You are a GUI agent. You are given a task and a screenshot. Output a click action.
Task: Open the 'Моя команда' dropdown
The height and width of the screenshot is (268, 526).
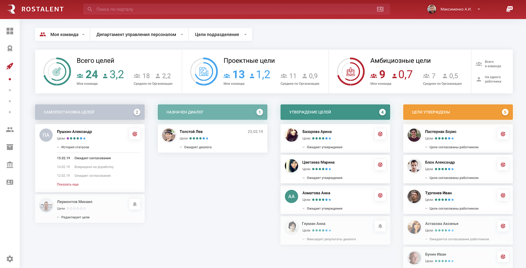click(62, 34)
